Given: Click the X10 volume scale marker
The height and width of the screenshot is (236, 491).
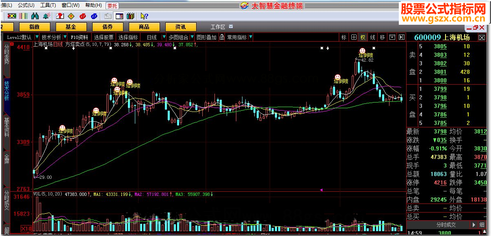Looking at the screenshot, I should coord(26,228).
